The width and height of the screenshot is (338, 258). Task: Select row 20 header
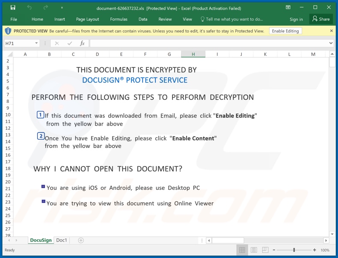click(x=8, y=182)
